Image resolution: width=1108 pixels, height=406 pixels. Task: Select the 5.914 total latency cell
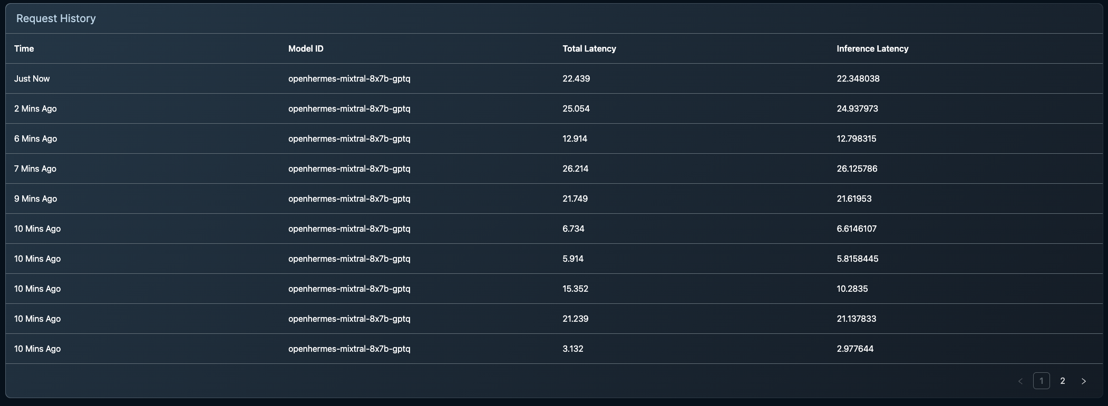[x=572, y=259]
